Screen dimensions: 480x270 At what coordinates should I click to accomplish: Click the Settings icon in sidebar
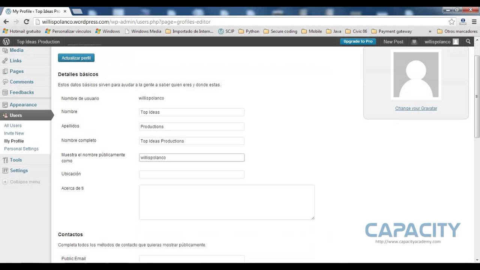point(5,171)
